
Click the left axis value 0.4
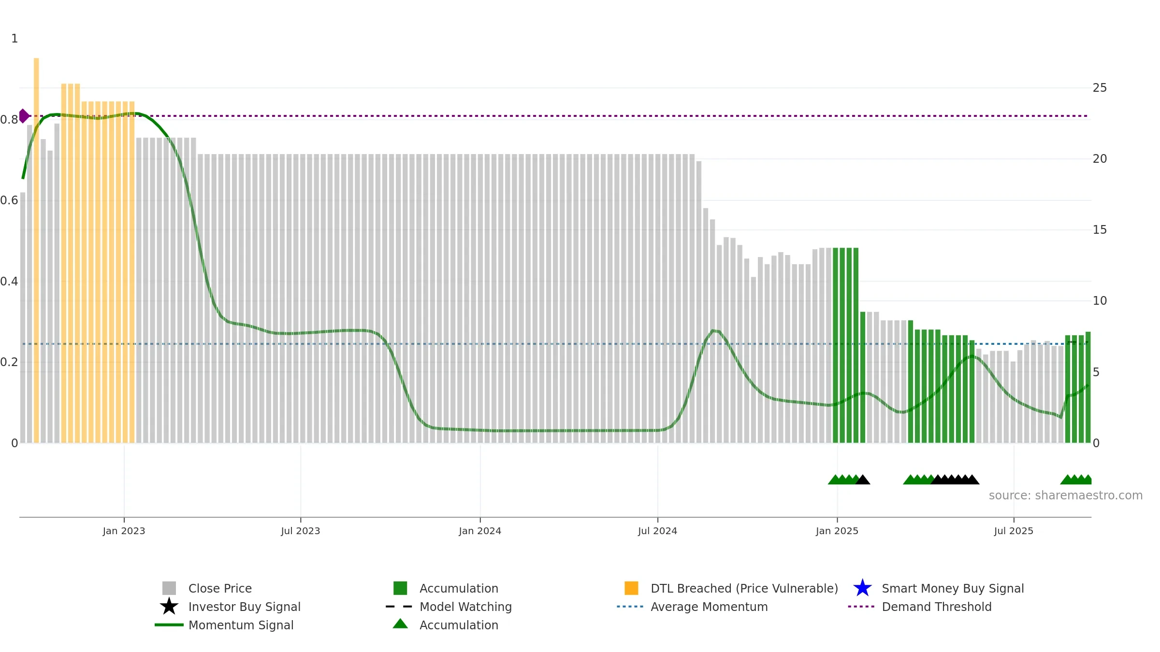[x=9, y=282]
